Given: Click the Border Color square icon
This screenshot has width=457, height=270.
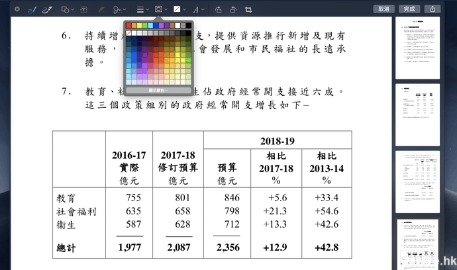Looking at the screenshot, I should point(158,9).
